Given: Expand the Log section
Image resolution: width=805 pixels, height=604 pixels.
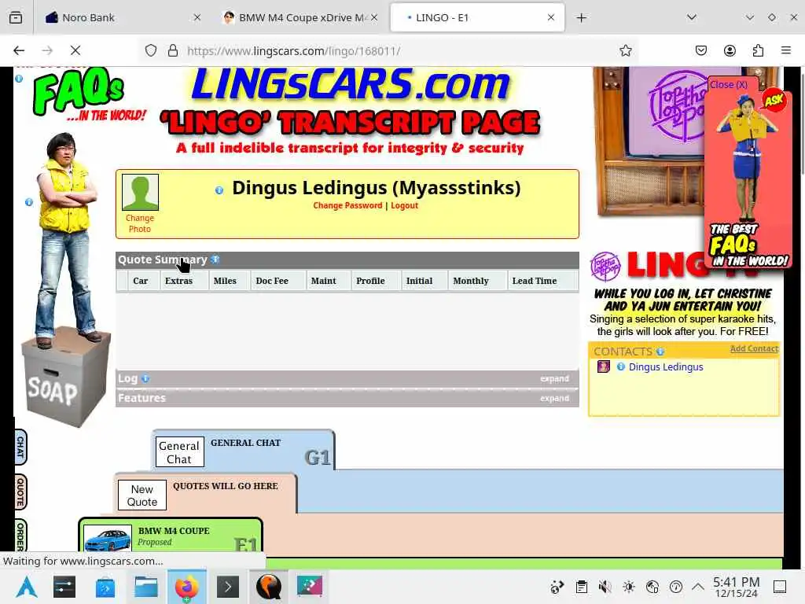Looking at the screenshot, I should coord(554,378).
